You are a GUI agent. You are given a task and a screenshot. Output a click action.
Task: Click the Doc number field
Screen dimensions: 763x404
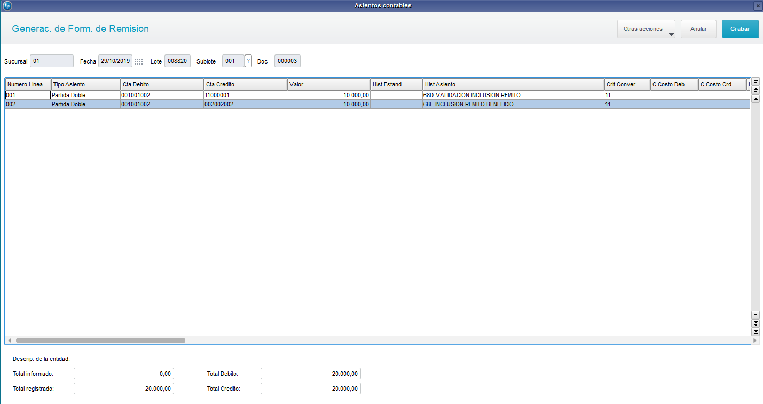[287, 61]
